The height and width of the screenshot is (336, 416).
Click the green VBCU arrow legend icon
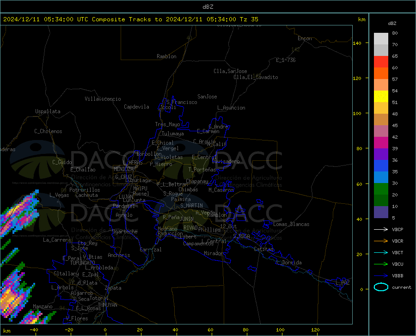tap(381, 264)
